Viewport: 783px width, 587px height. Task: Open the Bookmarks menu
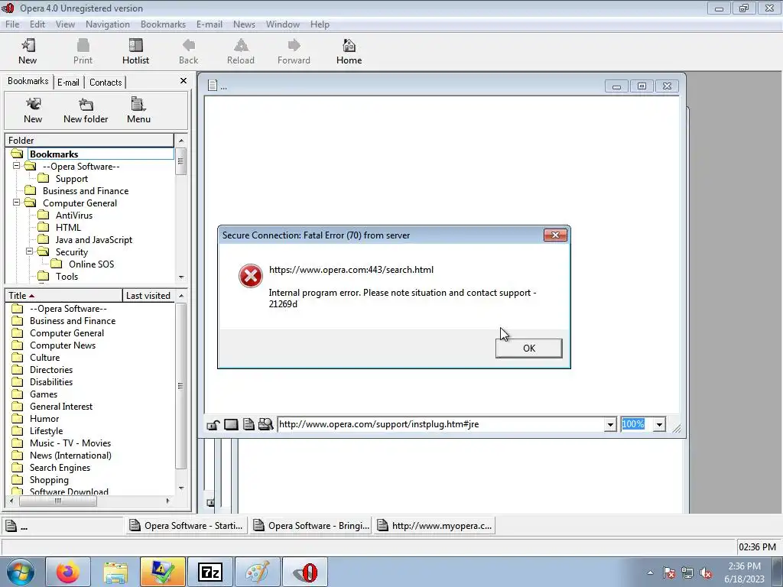pyautogui.click(x=163, y=24)
